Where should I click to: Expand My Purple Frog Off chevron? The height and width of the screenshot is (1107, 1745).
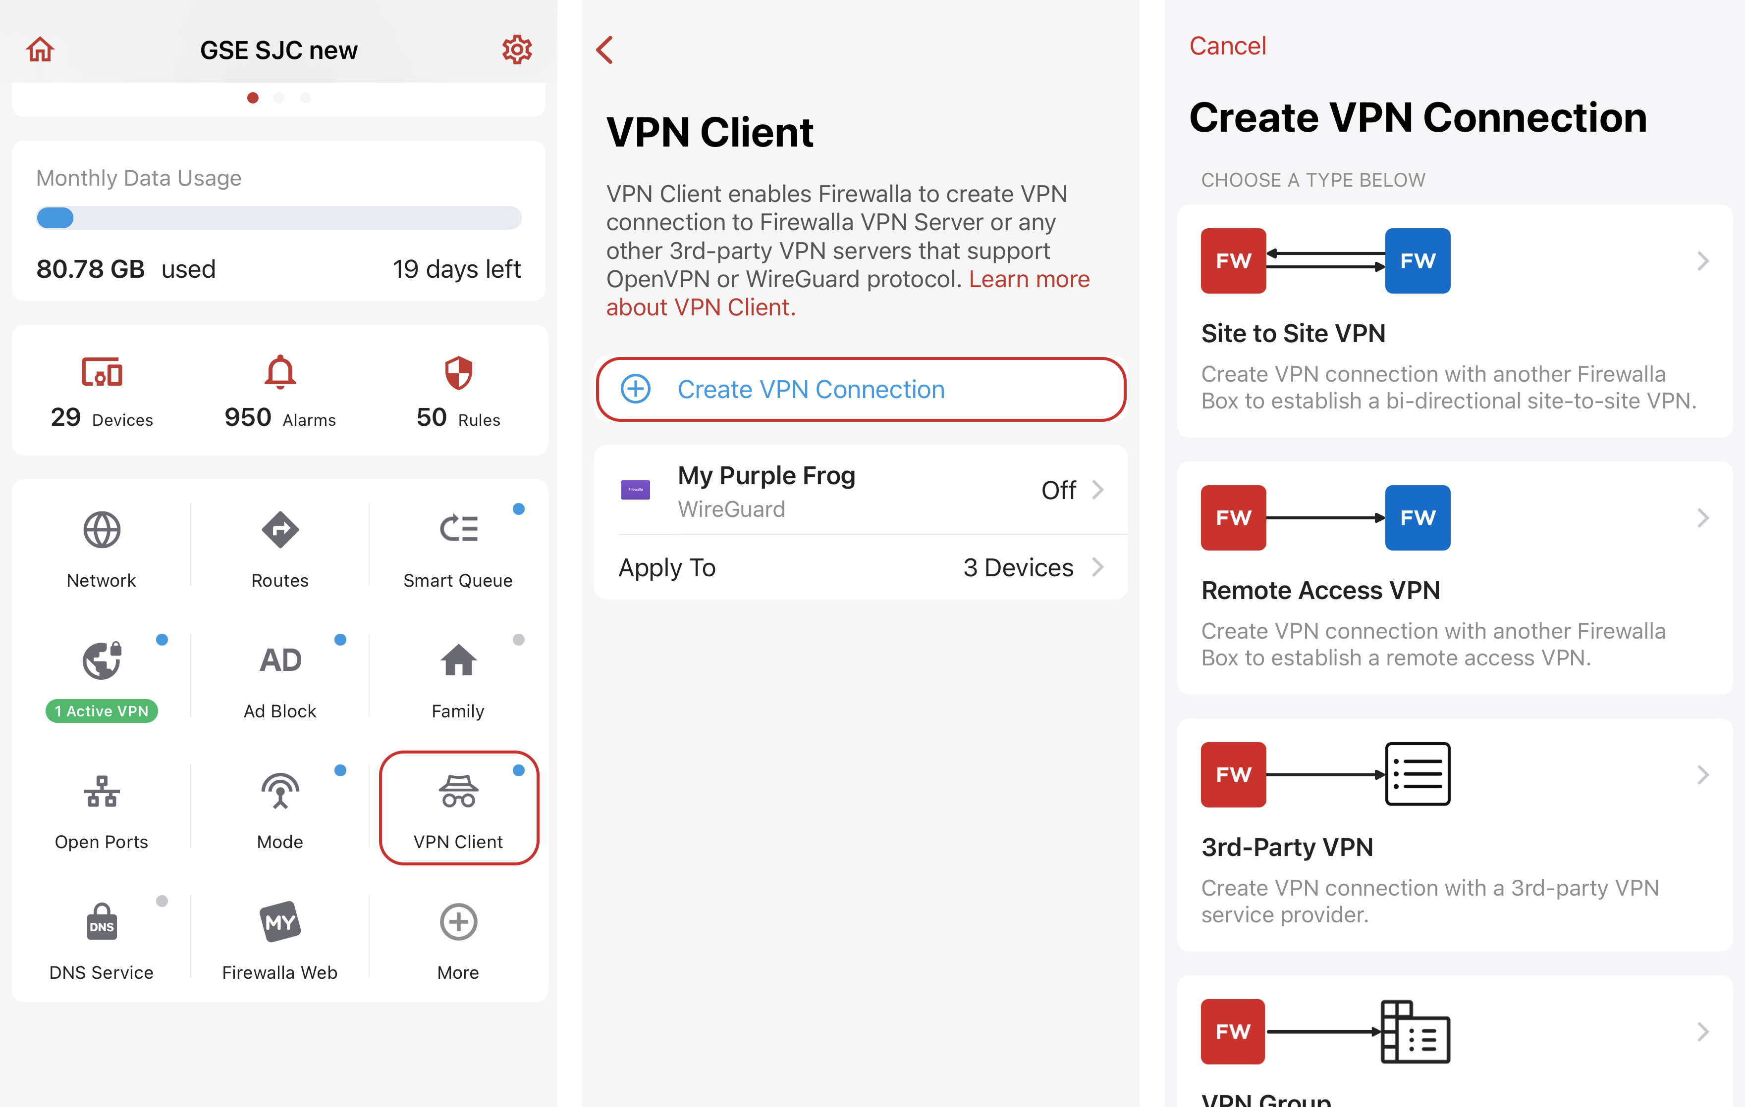(1098, 490)
